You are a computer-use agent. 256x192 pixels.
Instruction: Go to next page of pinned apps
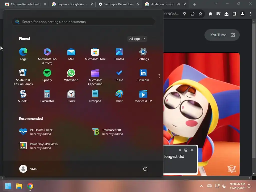click(x=159, y=78)
